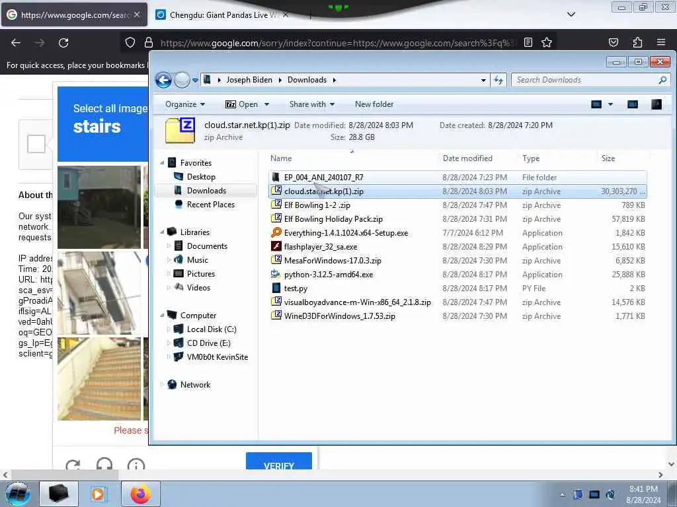Select Elf Bowling Holiday Pack.zip
677x507 pixels.
[x=333, y=219]
